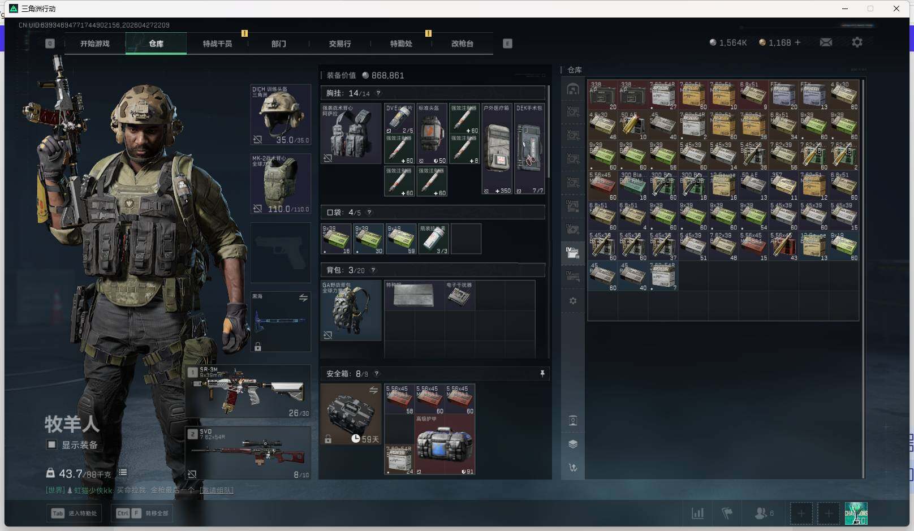Open the help icon beside 胸挂 14/14
Screen dimensions: 914x531
pyautogui.click(x=378, y=93)
